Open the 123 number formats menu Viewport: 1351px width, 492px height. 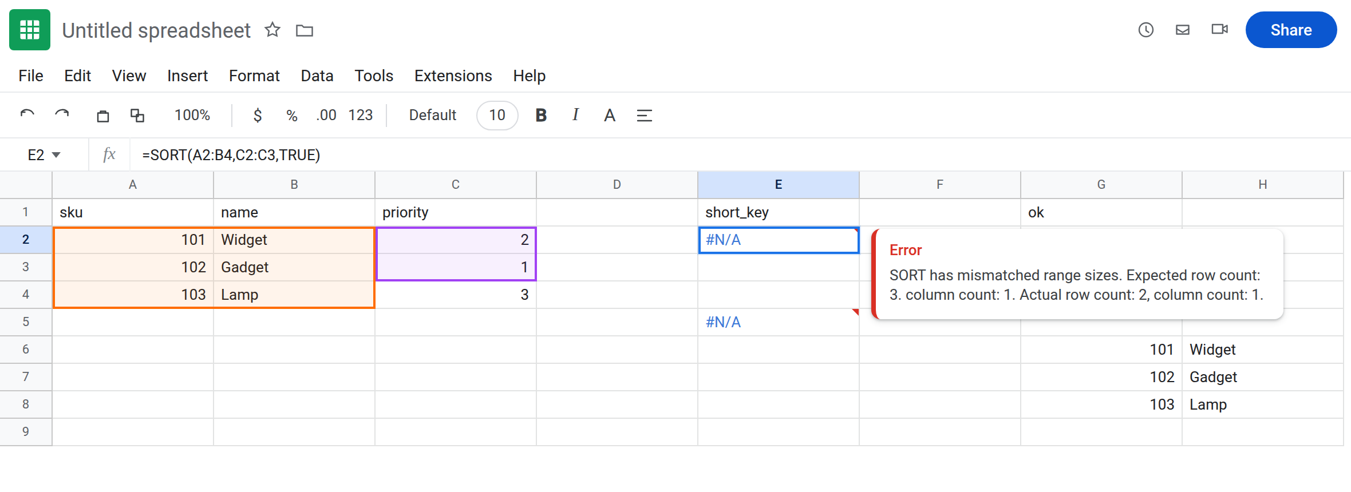[361, 115]
